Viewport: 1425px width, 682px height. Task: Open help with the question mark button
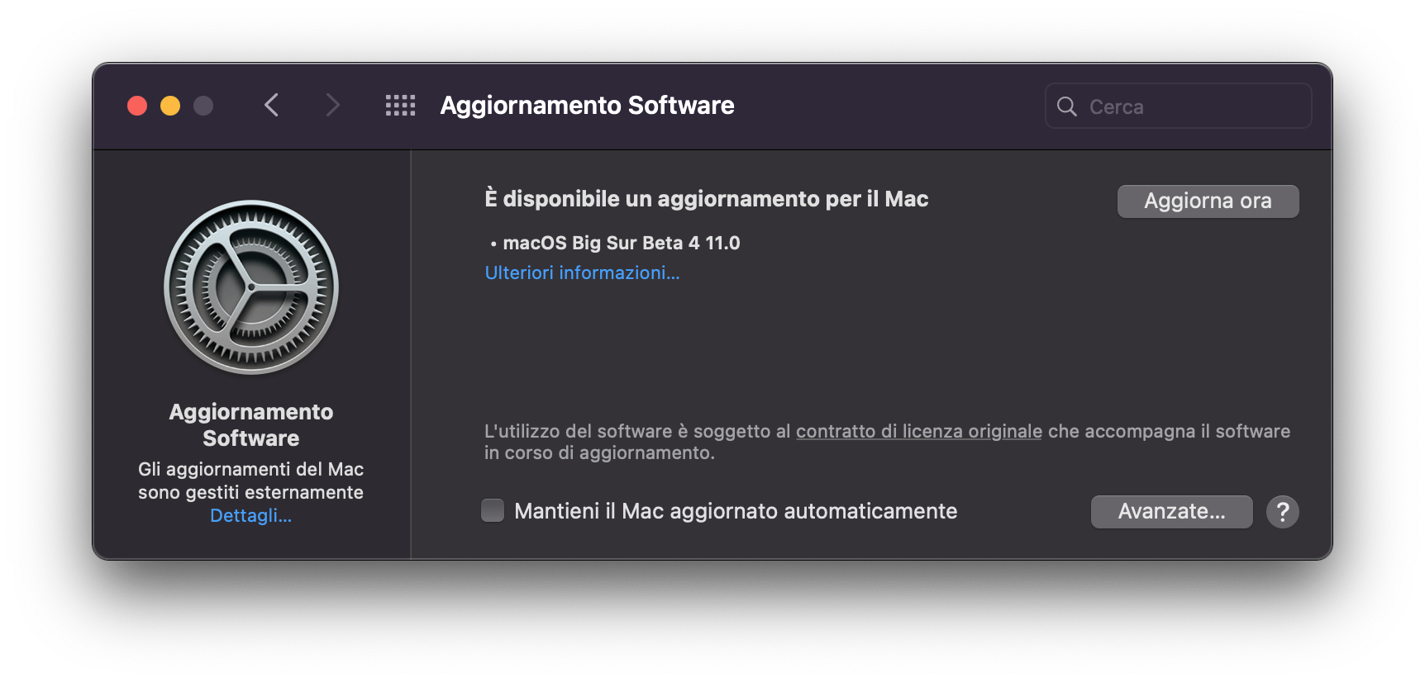pos(1282,512)
